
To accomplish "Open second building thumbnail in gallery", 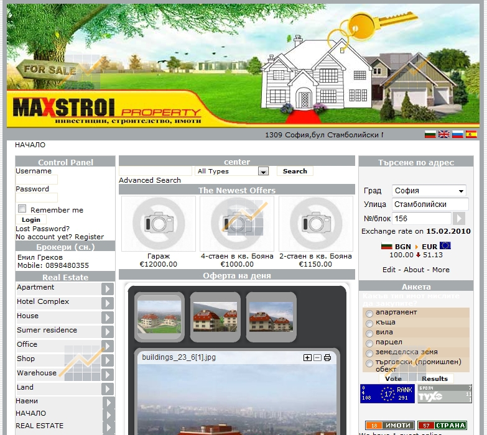I will click(x=215, y=317).
